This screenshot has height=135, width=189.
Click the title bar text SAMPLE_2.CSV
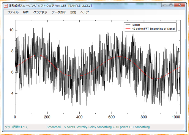point(80,6)
